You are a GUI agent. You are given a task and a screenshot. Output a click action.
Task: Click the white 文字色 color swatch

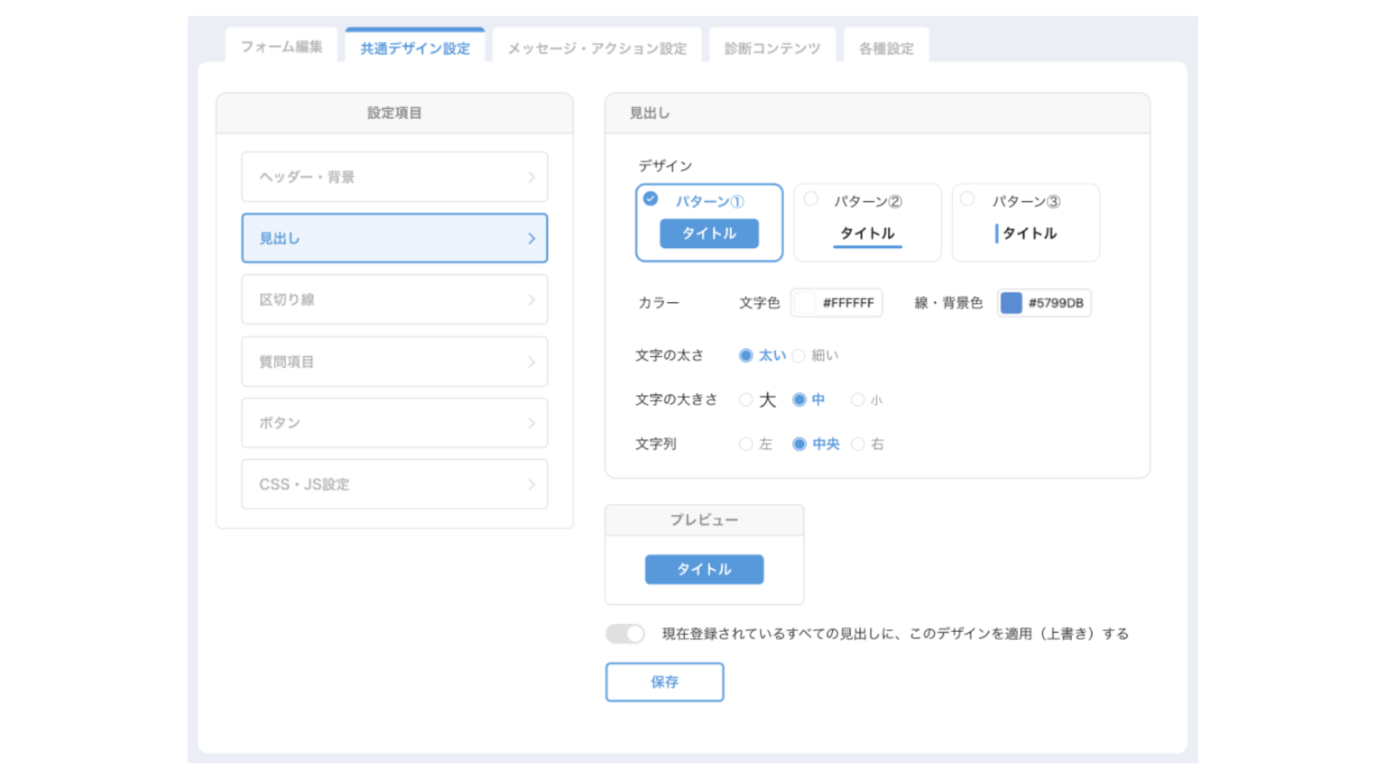[804, 303]
